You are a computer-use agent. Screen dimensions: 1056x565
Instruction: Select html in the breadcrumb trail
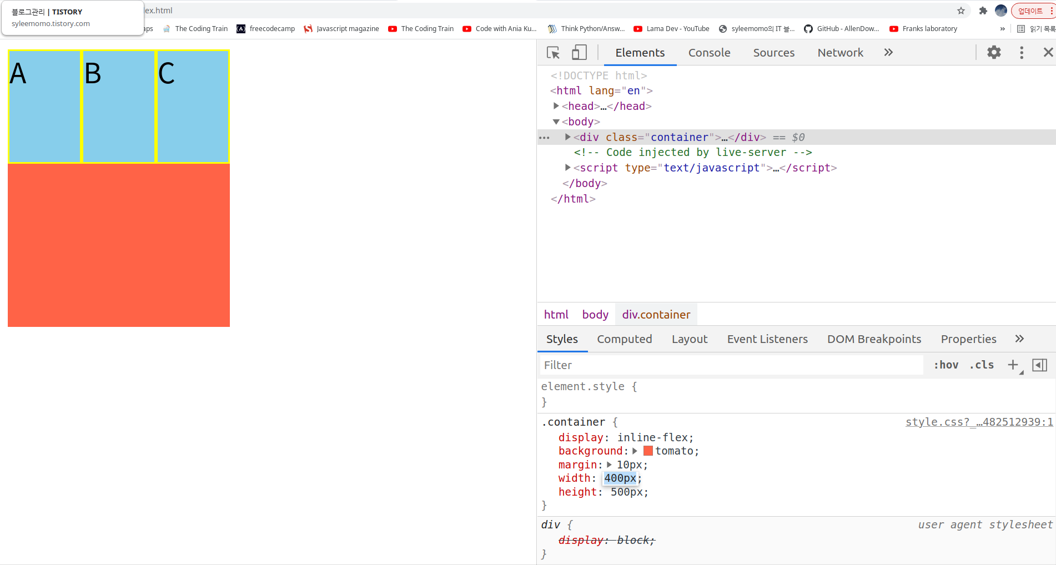click(x=556, y=315)
